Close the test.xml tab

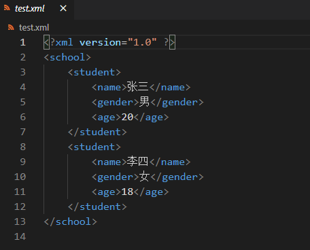coord(63,9)
